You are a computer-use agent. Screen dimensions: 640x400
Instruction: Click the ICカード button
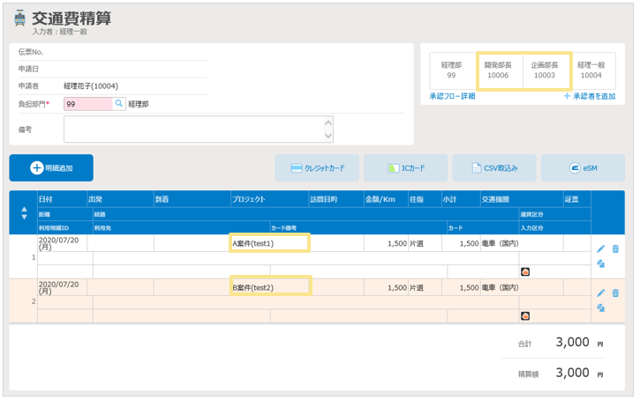[405, 167]
